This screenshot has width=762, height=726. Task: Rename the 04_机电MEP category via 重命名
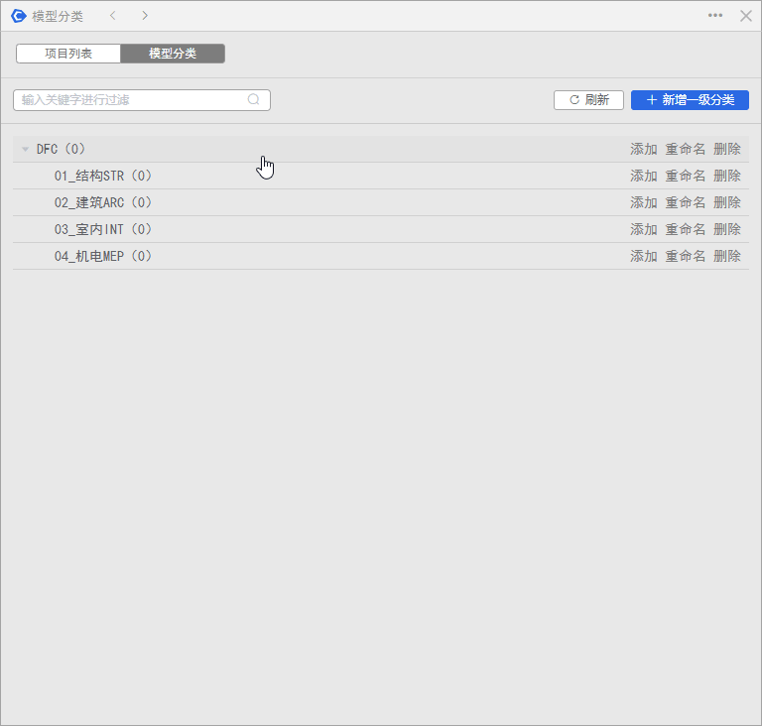click(686, 257)
